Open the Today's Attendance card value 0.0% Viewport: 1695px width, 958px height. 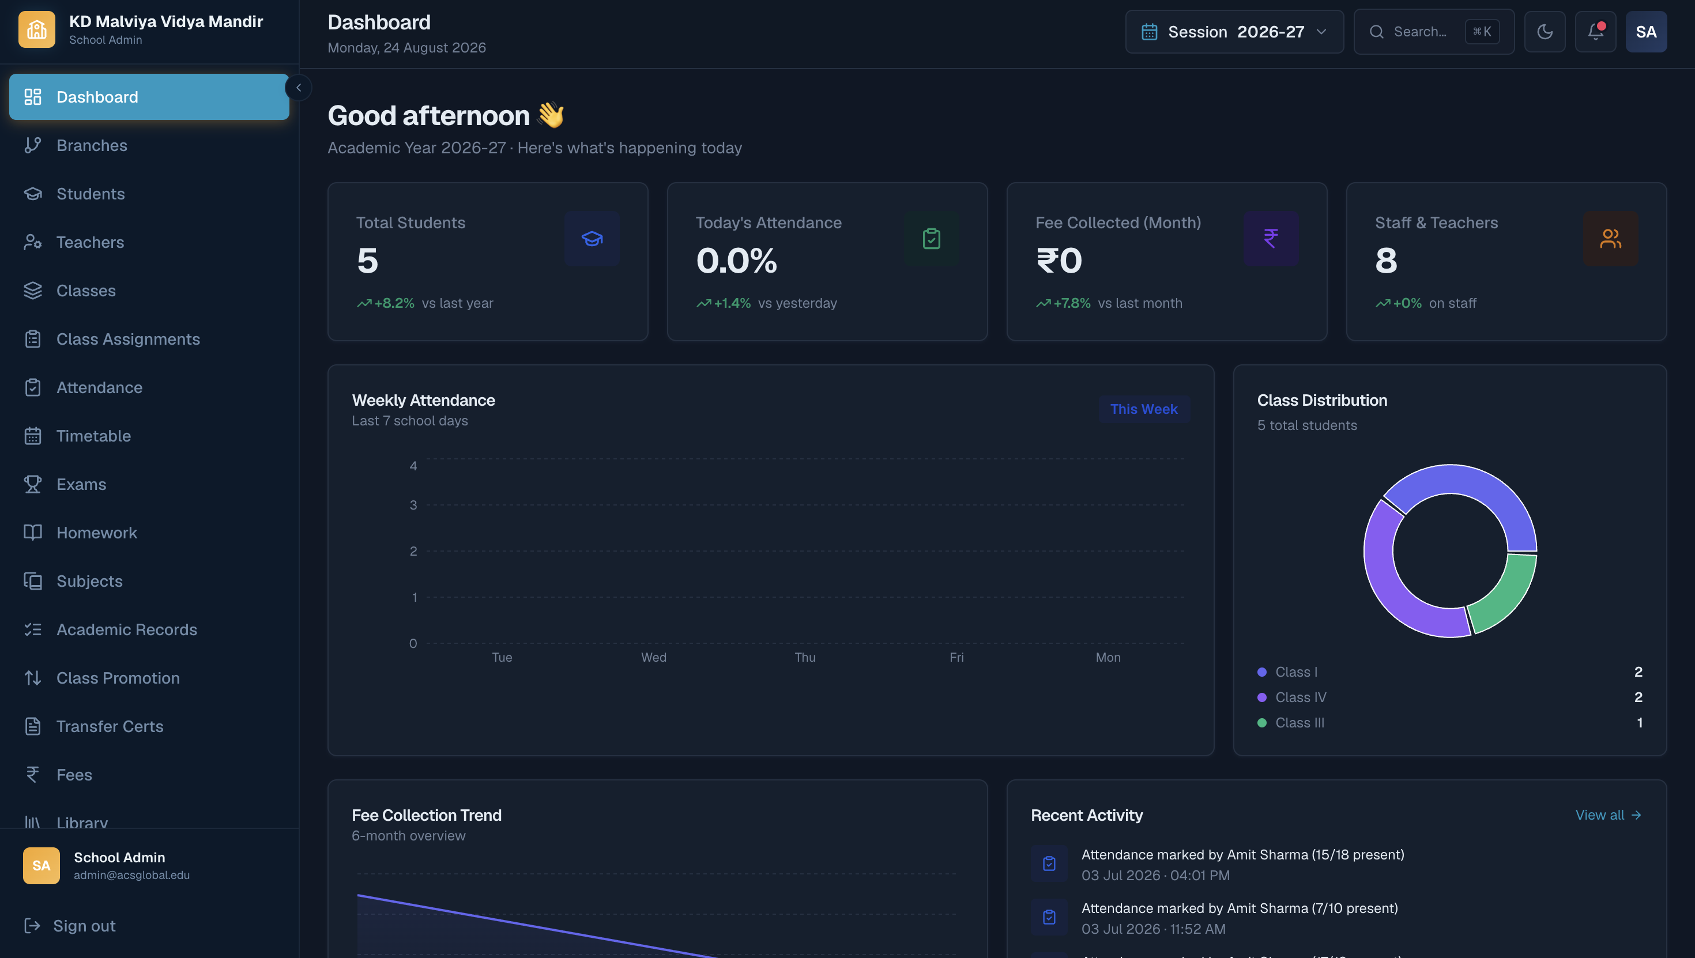(x=737, y=261)
